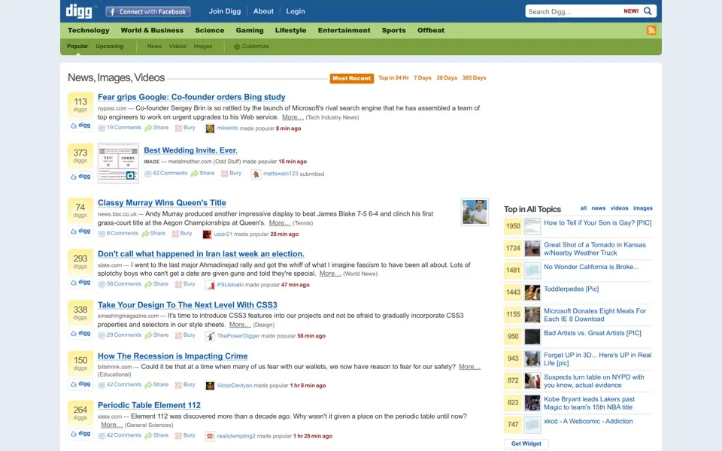The height and width of the screenshot is (451, 722).
Task: Open the Best Wedding Invite thumbnail image
Action: point(118,163)
